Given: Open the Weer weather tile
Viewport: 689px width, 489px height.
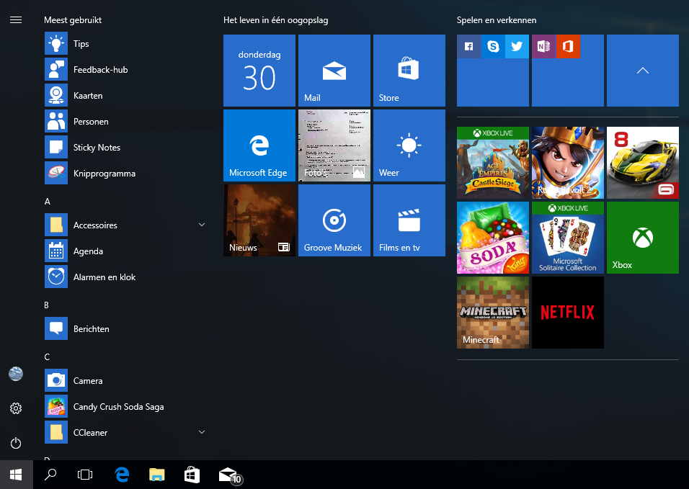Looking at the screenshot, I should tap(409, 145).
